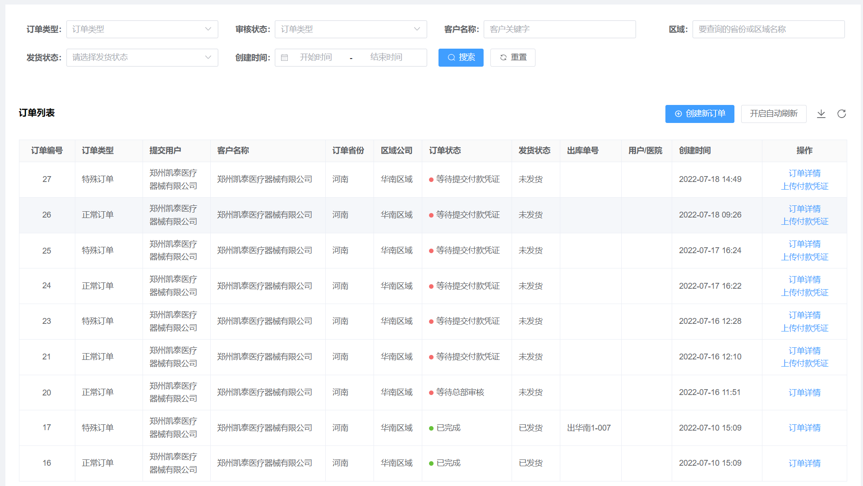Open 订单详情 for order 27
Image resolution: width=863 pixels, height=486 pixels.
click(804, 173)
